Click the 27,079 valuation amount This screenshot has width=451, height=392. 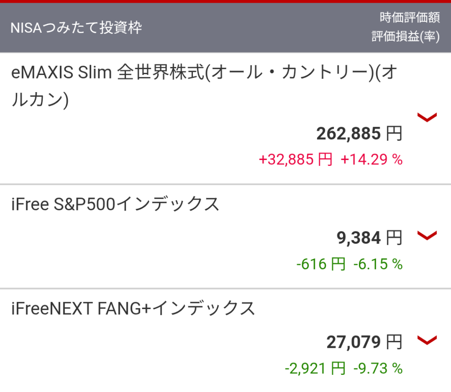click(353, 342)
